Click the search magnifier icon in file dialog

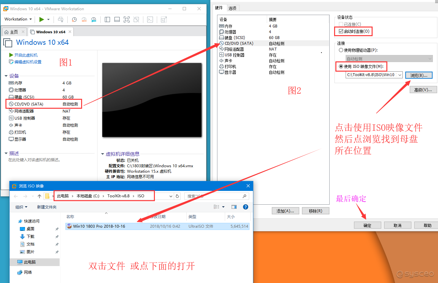pyautogui.click(x=245, y=196)
